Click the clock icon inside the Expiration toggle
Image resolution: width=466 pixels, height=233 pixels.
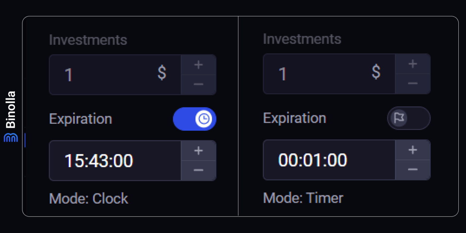204,119
